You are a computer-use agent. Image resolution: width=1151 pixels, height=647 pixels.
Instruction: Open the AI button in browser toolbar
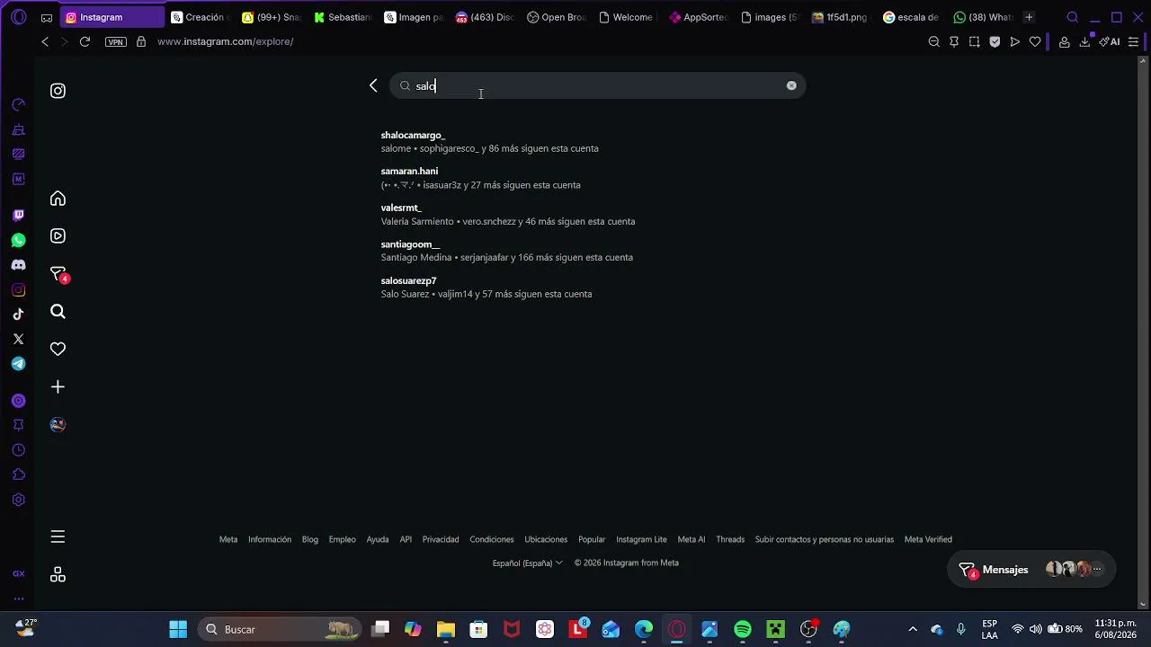point(1109,41)
